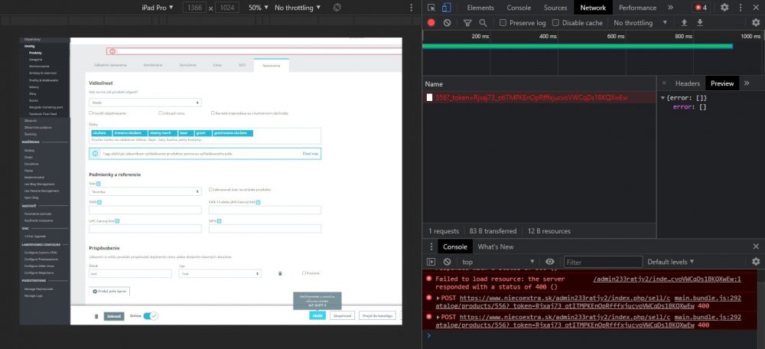
Task: Click the Zobraziť preview button
Action: pos(114,316)
